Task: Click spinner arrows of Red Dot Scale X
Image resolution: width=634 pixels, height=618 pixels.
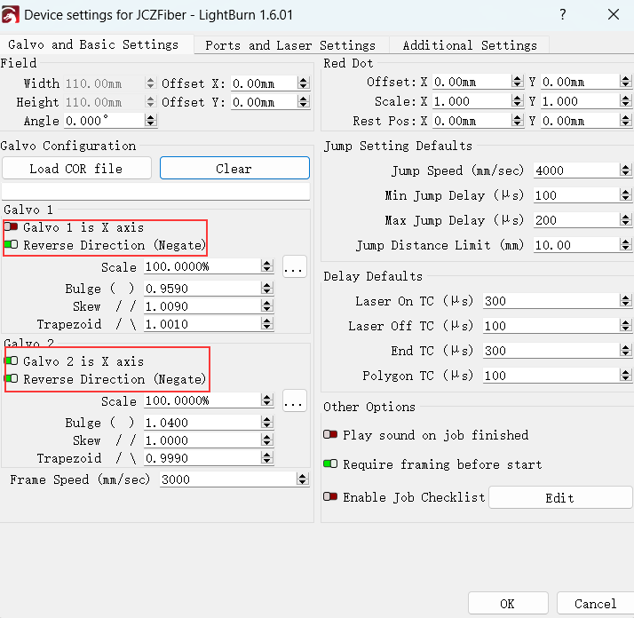Action: click(x=518, y=101)
